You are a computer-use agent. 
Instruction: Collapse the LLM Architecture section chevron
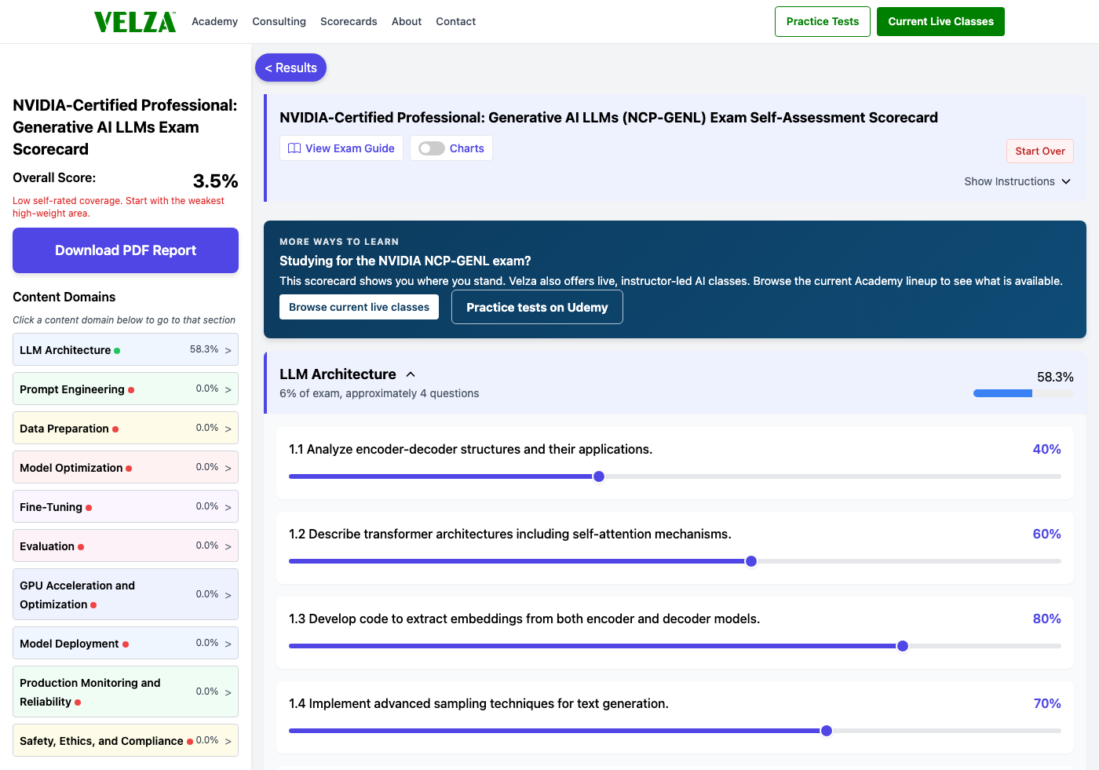pos(411,374)
